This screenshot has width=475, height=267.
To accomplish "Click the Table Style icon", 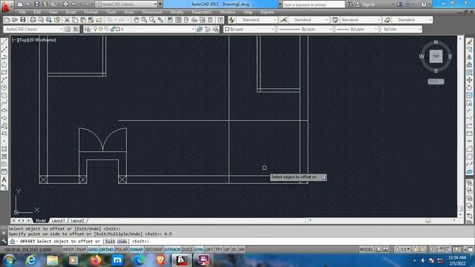I will point(335,20).
